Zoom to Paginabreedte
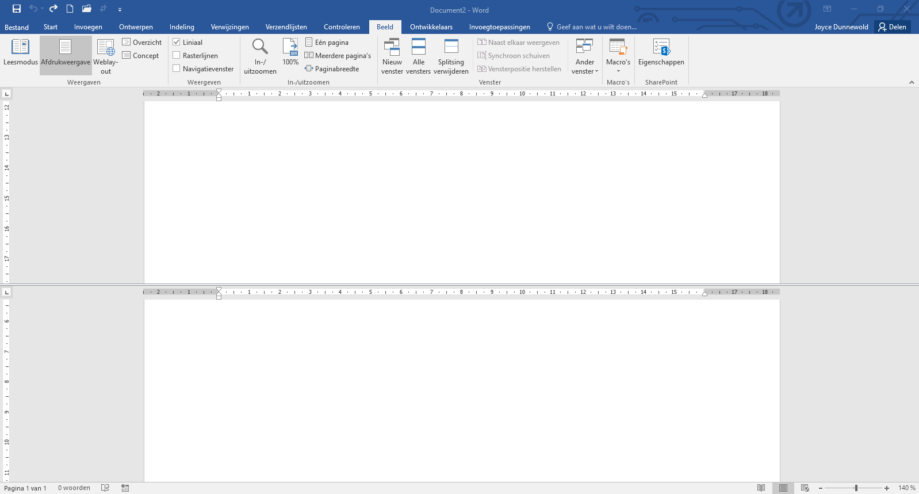Image resolution: width=919 pixels, height=494 pixels. (332, 68)
